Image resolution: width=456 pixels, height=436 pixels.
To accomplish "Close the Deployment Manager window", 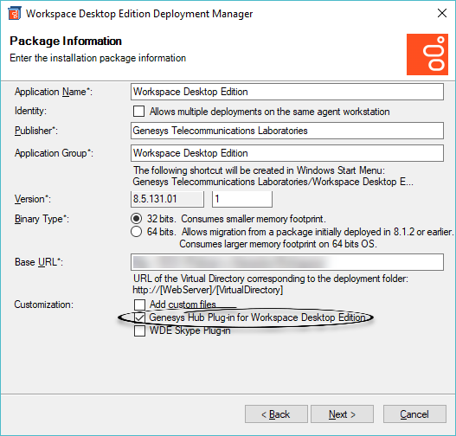I will (442, 13).
